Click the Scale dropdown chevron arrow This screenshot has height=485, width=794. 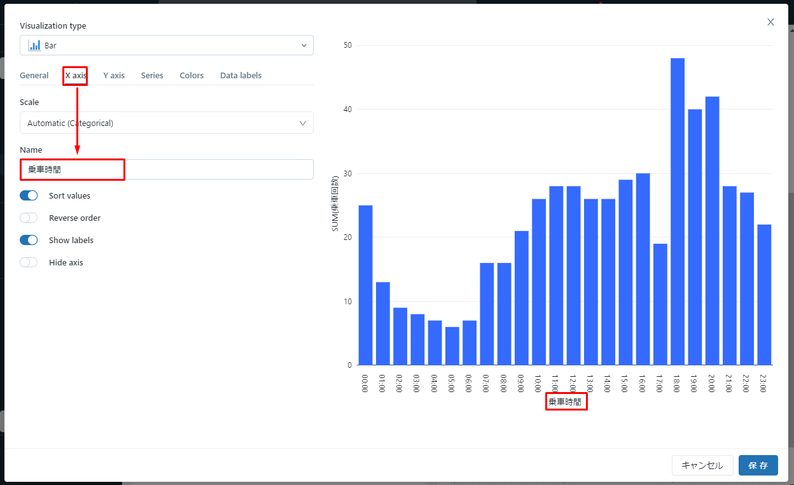tap(303, 123)
